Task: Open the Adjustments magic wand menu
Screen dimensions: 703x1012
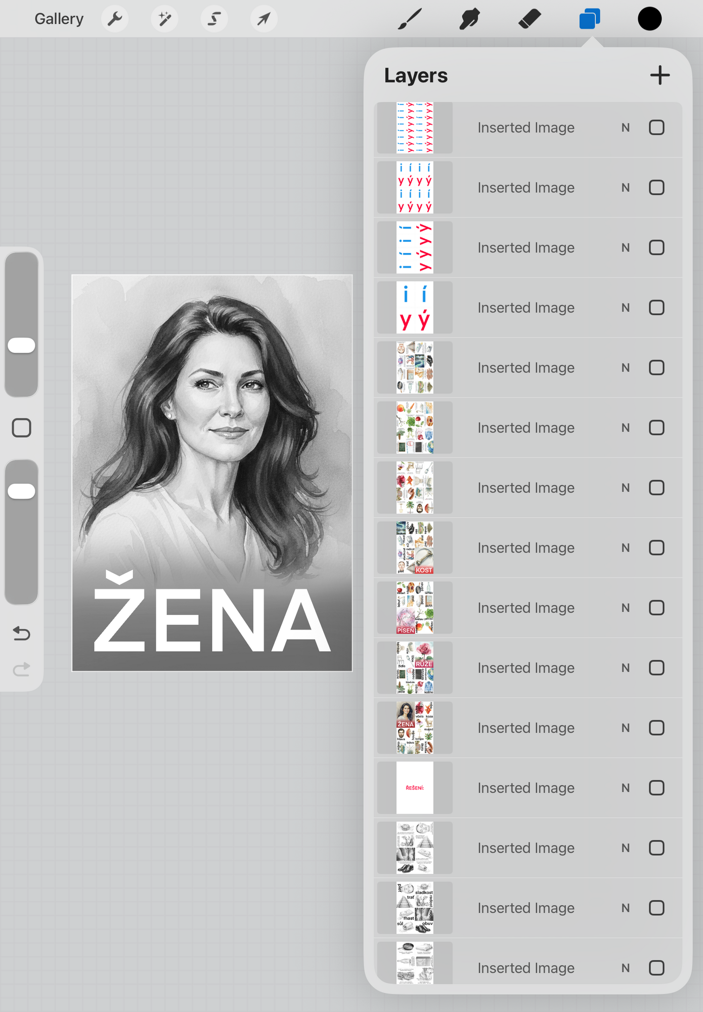Action: click(x=164, y=19)
